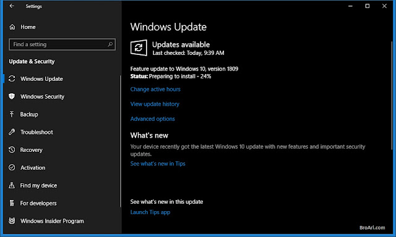The width and height of the screenshot is (396, 237).
Task: Click the main content vertical scrollbar
Action: (x=392, y=96)
